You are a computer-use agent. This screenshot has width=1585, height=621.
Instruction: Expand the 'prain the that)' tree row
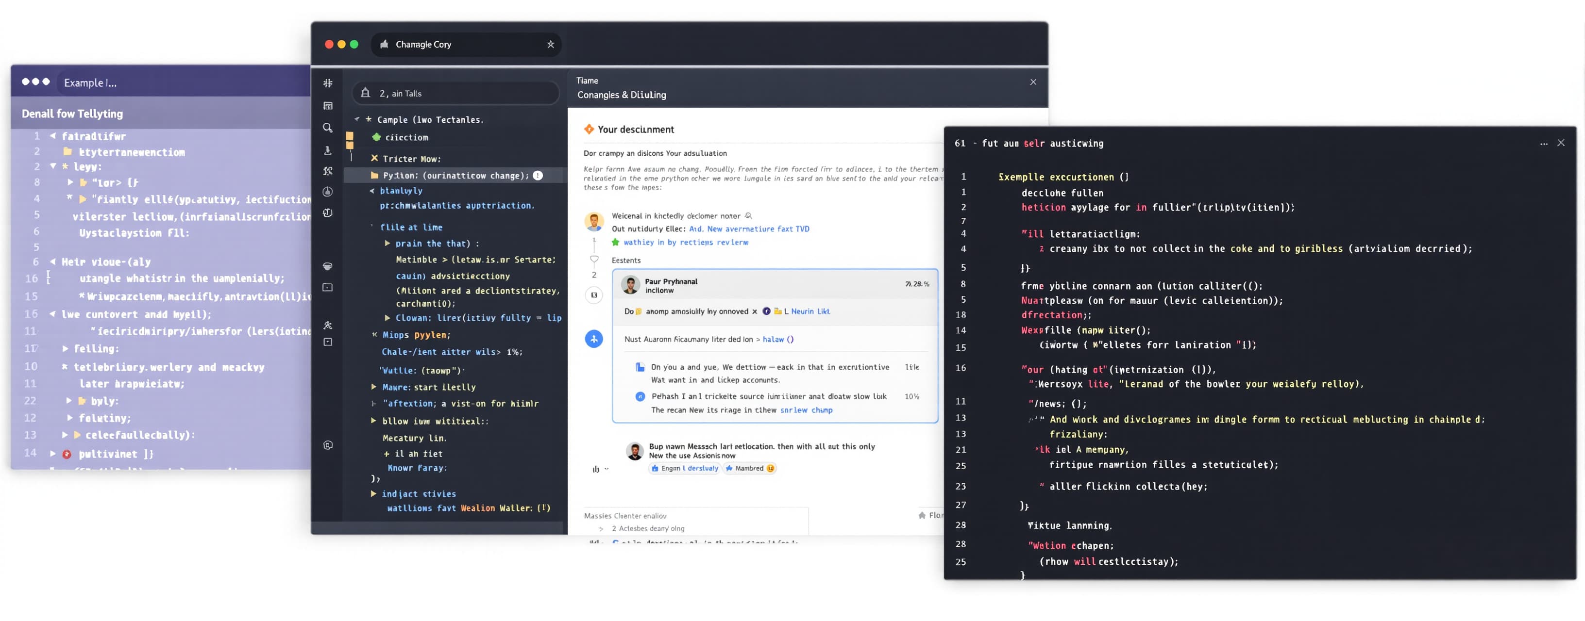388,244
